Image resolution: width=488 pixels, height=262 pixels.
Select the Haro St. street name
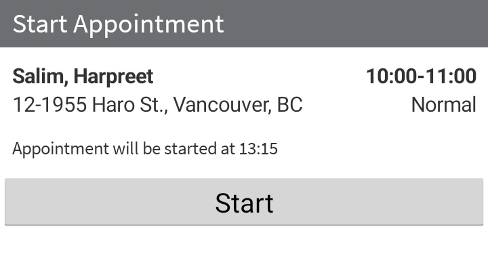click(x=129, y=105)
